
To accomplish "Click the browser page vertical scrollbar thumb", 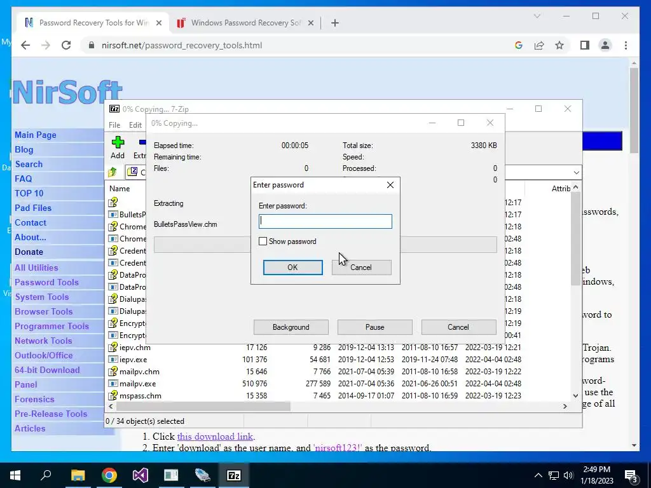I will 634,110.
